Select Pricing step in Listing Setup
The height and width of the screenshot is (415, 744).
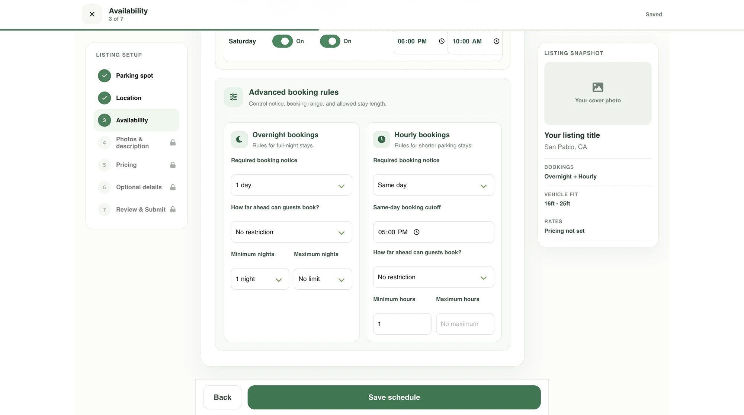[x=137, y=165]
